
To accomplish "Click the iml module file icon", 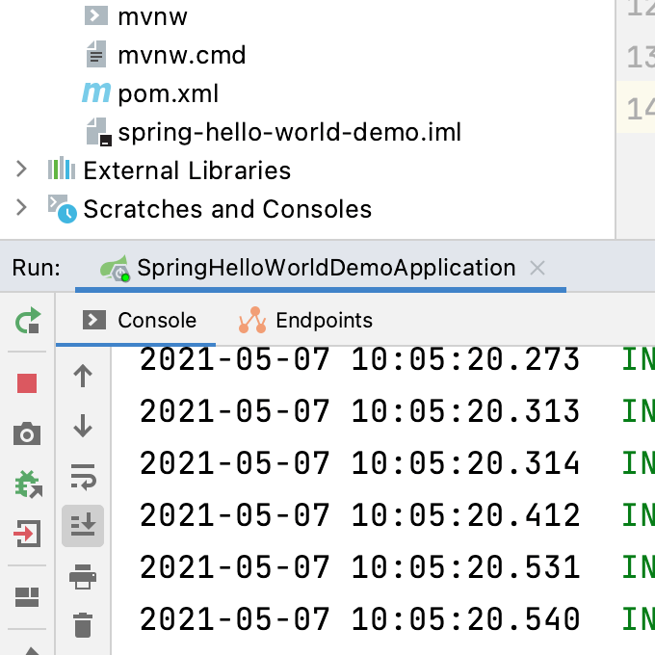I will (98, 132).
